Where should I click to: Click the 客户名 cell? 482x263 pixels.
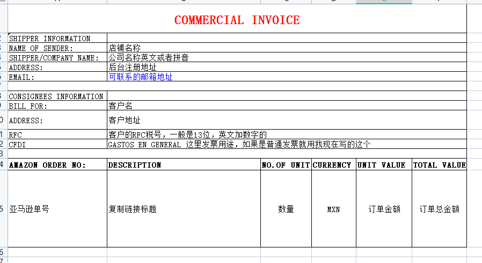287,106
